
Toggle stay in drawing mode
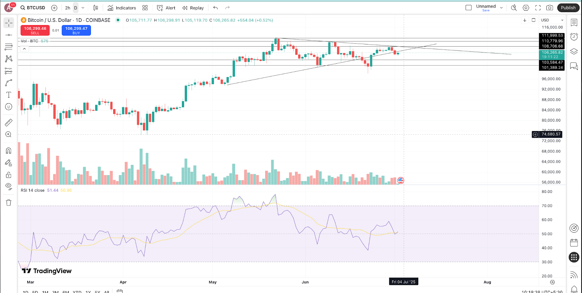tap(9, 163)
